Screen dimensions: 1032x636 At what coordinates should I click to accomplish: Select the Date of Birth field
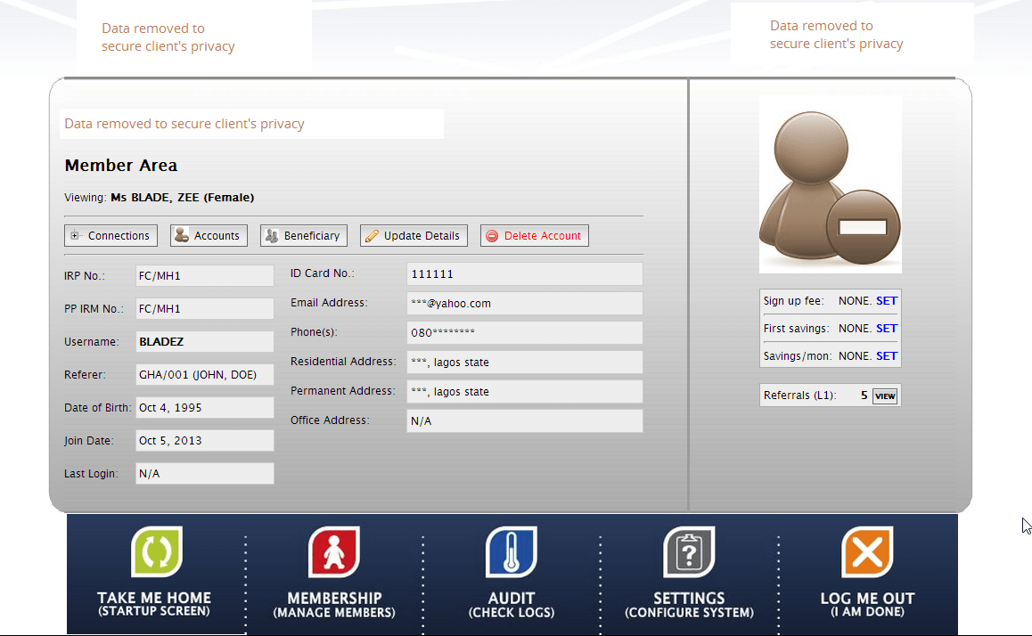204,408
